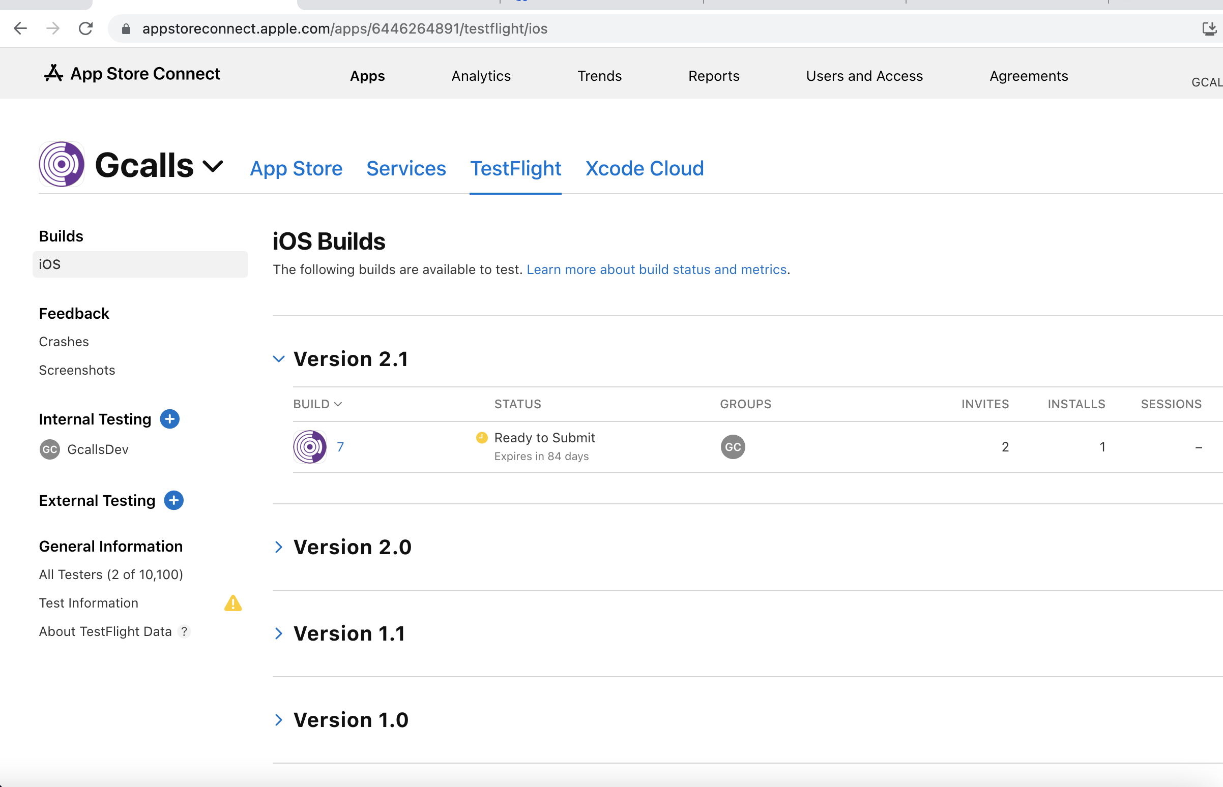This screenshot has height=787, width=1223.
Task: Open build number 7 link
Action: click(340, 447)
